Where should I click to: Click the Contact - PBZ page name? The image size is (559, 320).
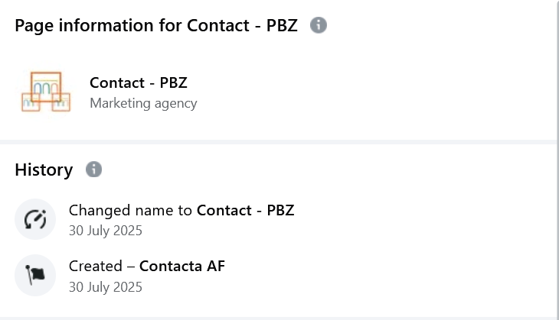pyautogui.click(x=138, y=82)
